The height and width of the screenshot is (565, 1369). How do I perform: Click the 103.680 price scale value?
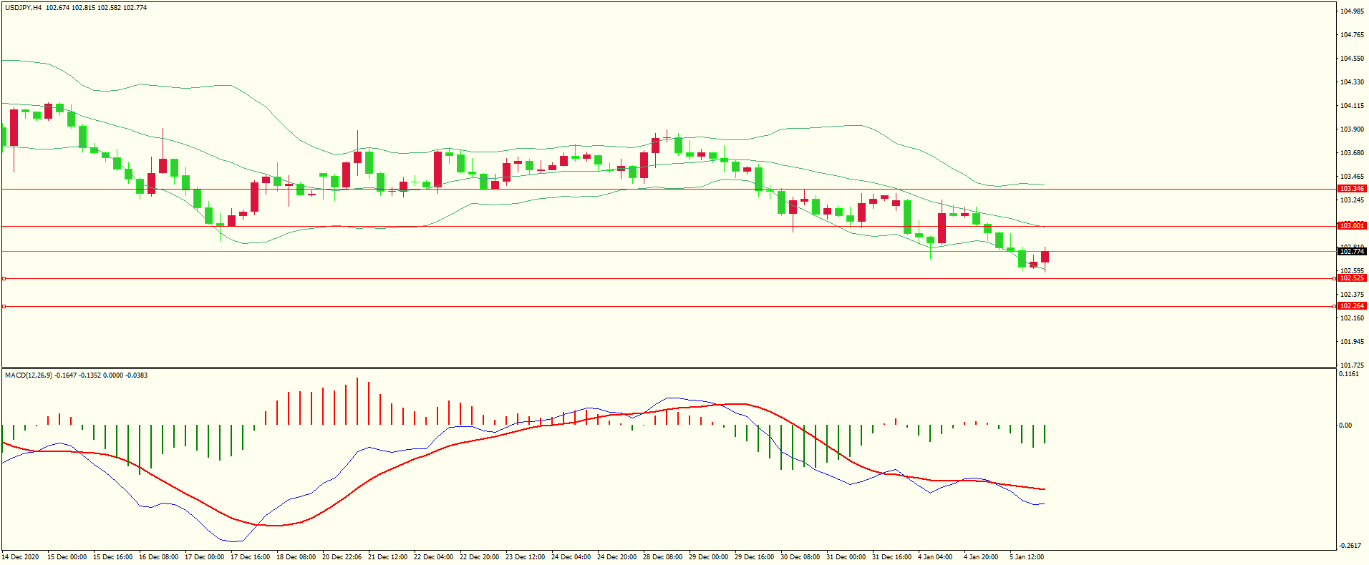(1352, 153)
